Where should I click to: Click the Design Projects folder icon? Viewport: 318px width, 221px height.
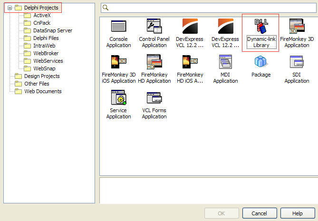coord(18,76)
